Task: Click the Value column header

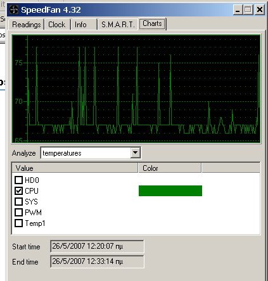Action: [x=75, y=168]
